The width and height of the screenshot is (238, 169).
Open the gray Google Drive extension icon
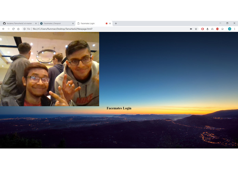(213, 29)
